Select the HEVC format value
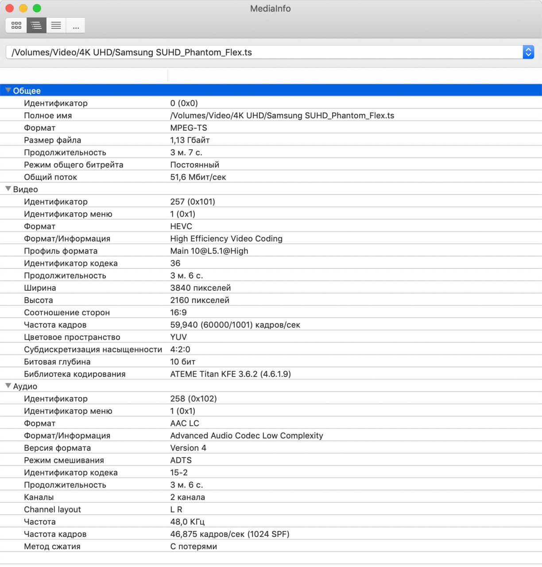The height and width of the screenshot is (567, 542). pyautogui.click(x=181, y=226)
